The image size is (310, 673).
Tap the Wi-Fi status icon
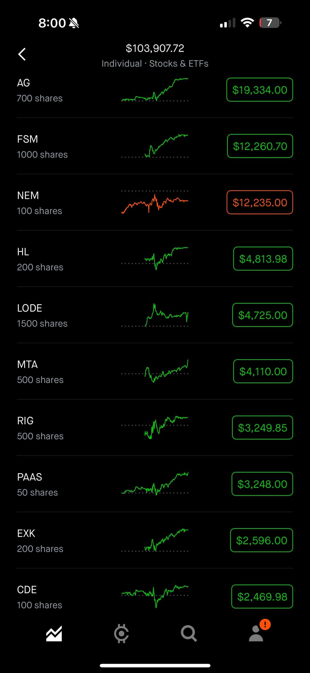tap(247, 23)
